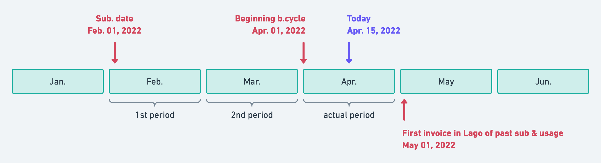
Task: Select the May month block
Action: [446, 81]
